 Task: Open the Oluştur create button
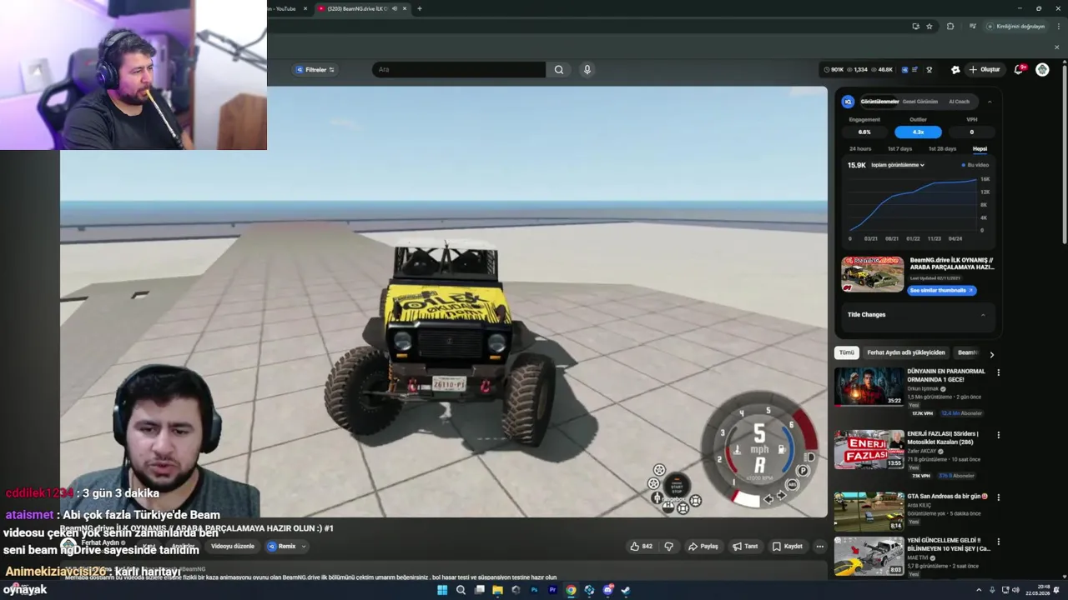coord(985,69)
